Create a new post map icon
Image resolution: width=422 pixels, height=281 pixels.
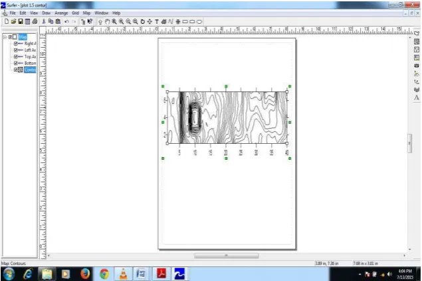click(x=417, y=50)
